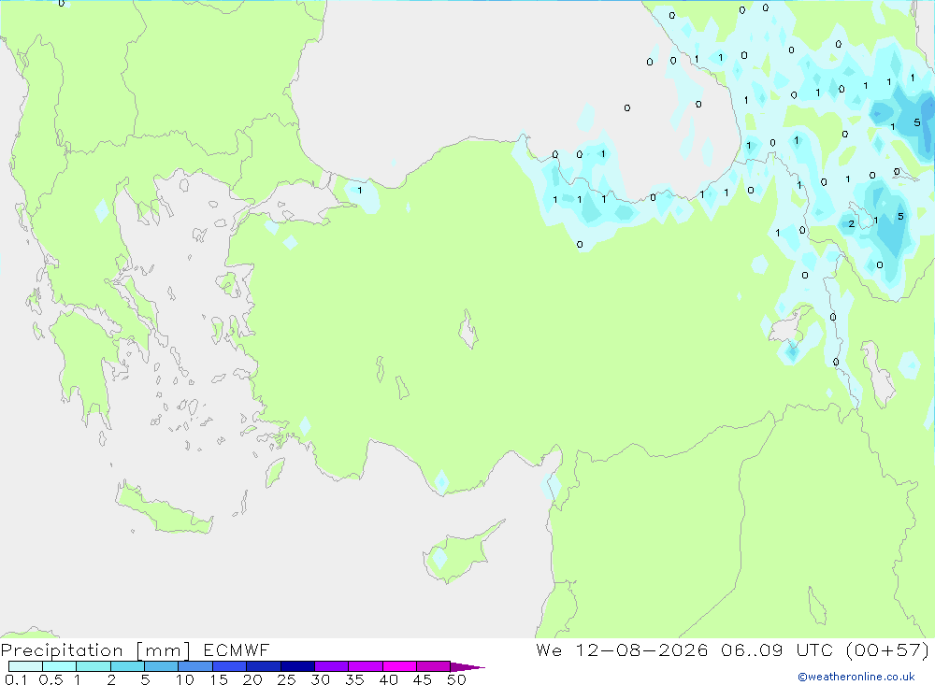
Task: Click the 'UTC' label
Action: [814, 649]
